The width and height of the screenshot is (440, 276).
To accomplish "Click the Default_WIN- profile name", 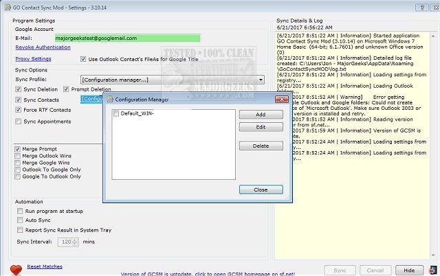I will click(137, 113).
